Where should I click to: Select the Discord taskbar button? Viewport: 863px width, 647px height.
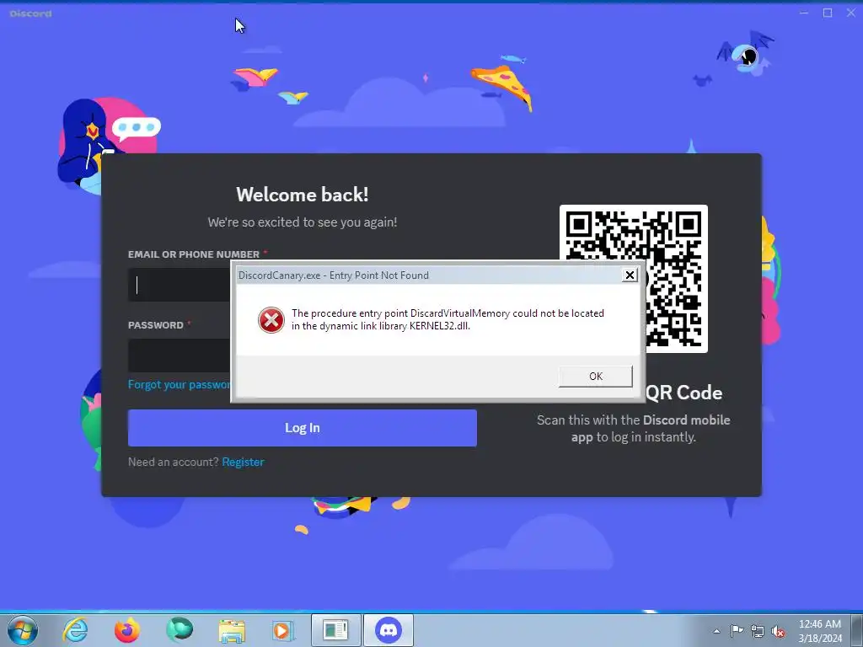pyautogui.click(x=389, y=630)
